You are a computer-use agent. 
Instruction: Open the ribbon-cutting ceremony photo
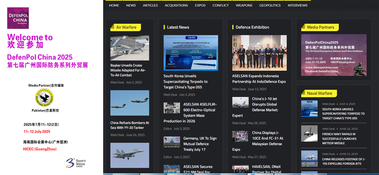pyautogui.click(x=259, y=53)
